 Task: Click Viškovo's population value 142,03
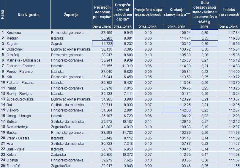tap(177, 110)
